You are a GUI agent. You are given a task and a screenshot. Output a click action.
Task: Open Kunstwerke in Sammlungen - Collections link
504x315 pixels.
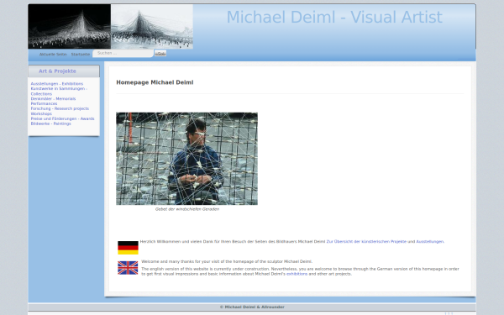click(x=59, y=92)
